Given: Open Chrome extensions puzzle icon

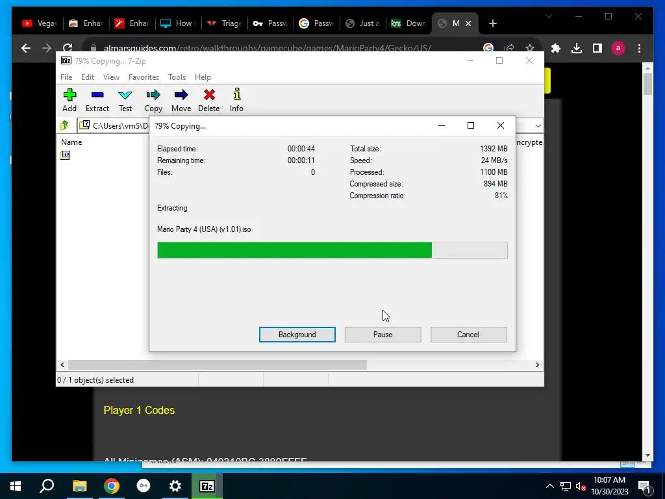Looking at the screenshot, I should [x=556, y=48].
